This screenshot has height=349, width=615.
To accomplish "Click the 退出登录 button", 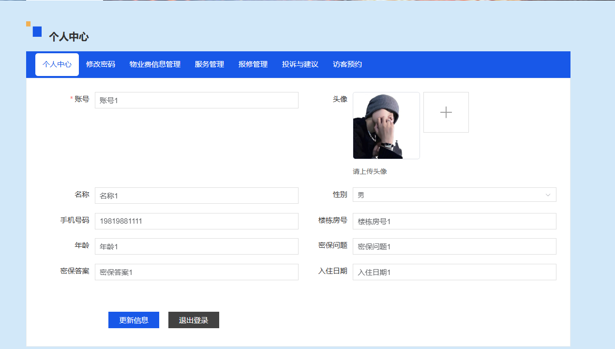I will click(194, 320).
